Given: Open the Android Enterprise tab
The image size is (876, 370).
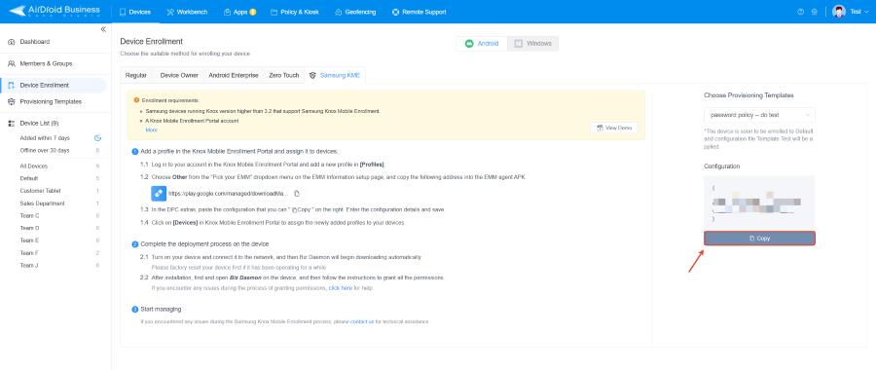Looking at the screenshot, I should click(x=234, y=75).
